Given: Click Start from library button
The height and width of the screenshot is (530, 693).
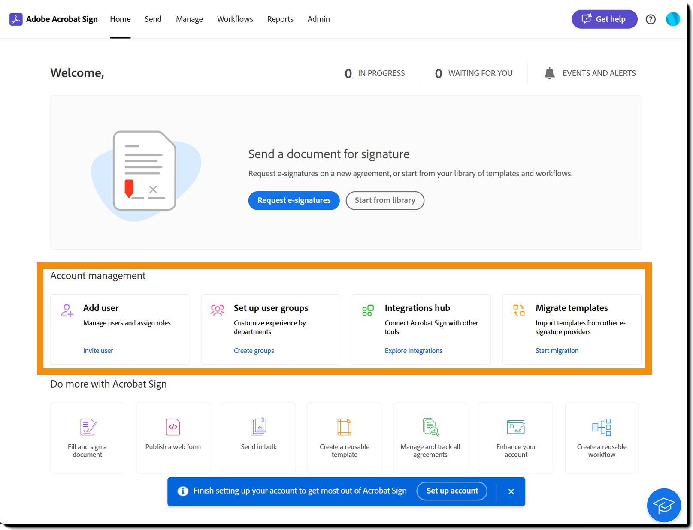Looking at the screenshot, I should (385, 200).
